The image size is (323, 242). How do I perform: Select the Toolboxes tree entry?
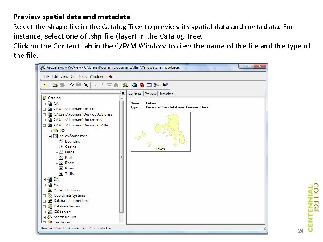click(x=62, y=222)
